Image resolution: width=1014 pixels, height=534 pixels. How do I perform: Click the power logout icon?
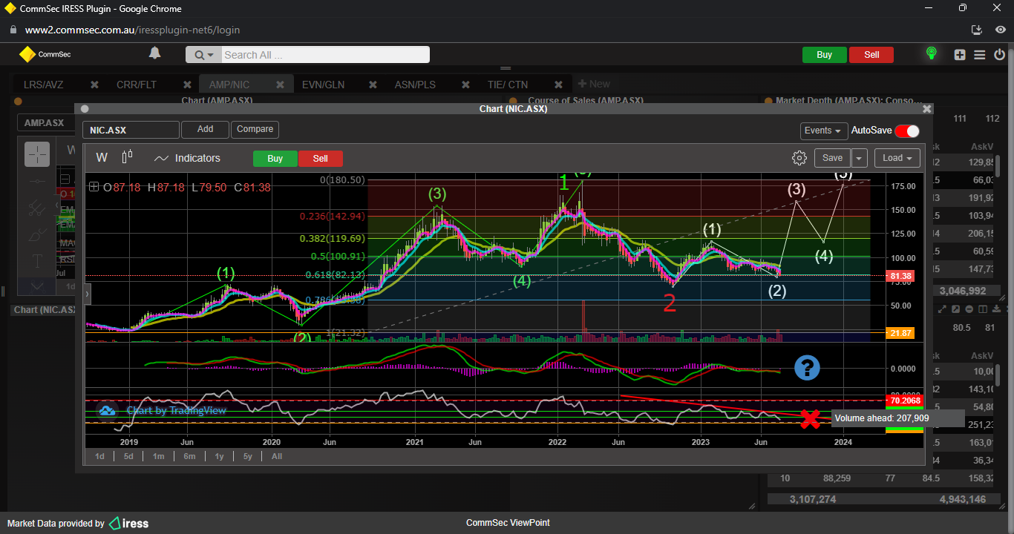(1000, 54)
